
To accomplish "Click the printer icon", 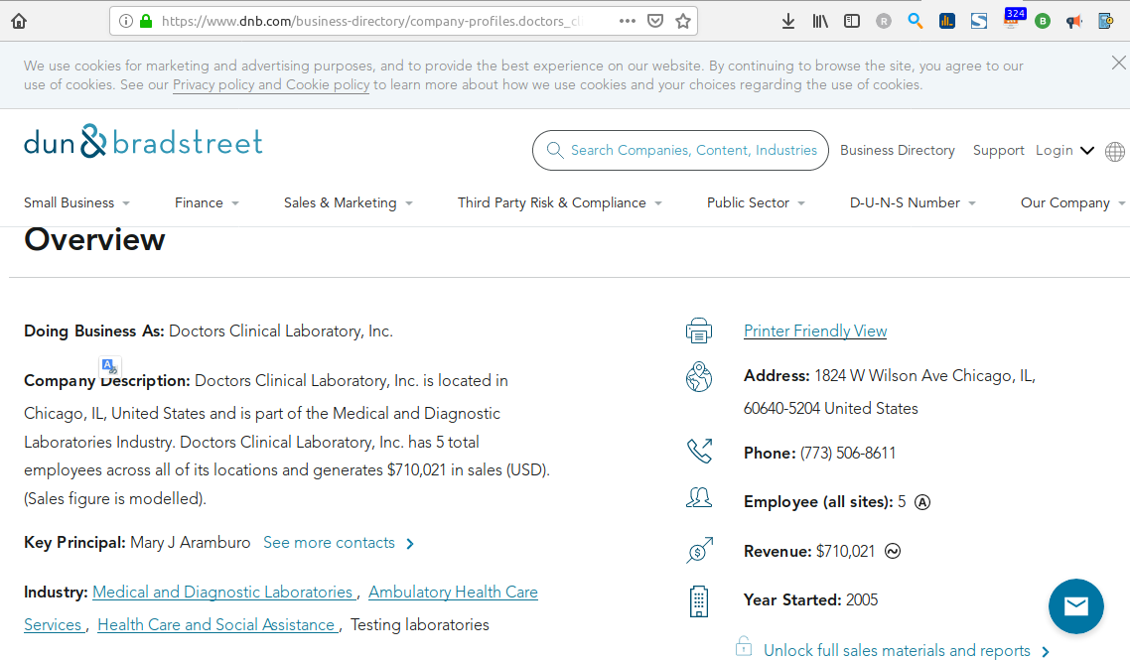I will (x=698, y=330).
